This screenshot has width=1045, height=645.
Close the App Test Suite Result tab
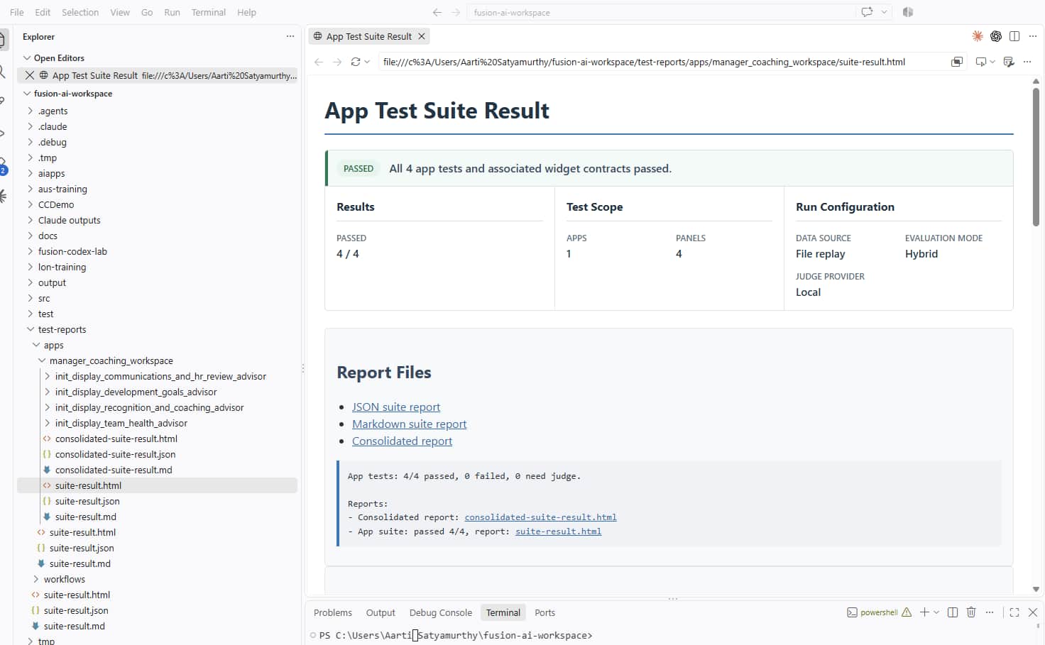[x=422, y=36]
